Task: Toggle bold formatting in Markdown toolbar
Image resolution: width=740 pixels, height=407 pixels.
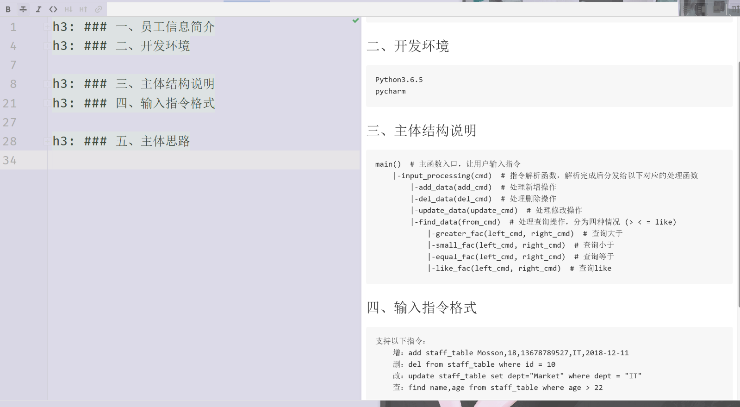Action: [x=8, y=9]
